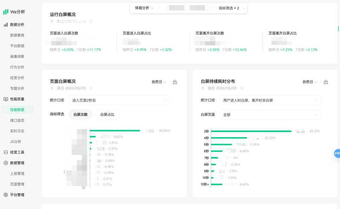
Task: Click the 5秒 axis label
Action: [206, 145]
